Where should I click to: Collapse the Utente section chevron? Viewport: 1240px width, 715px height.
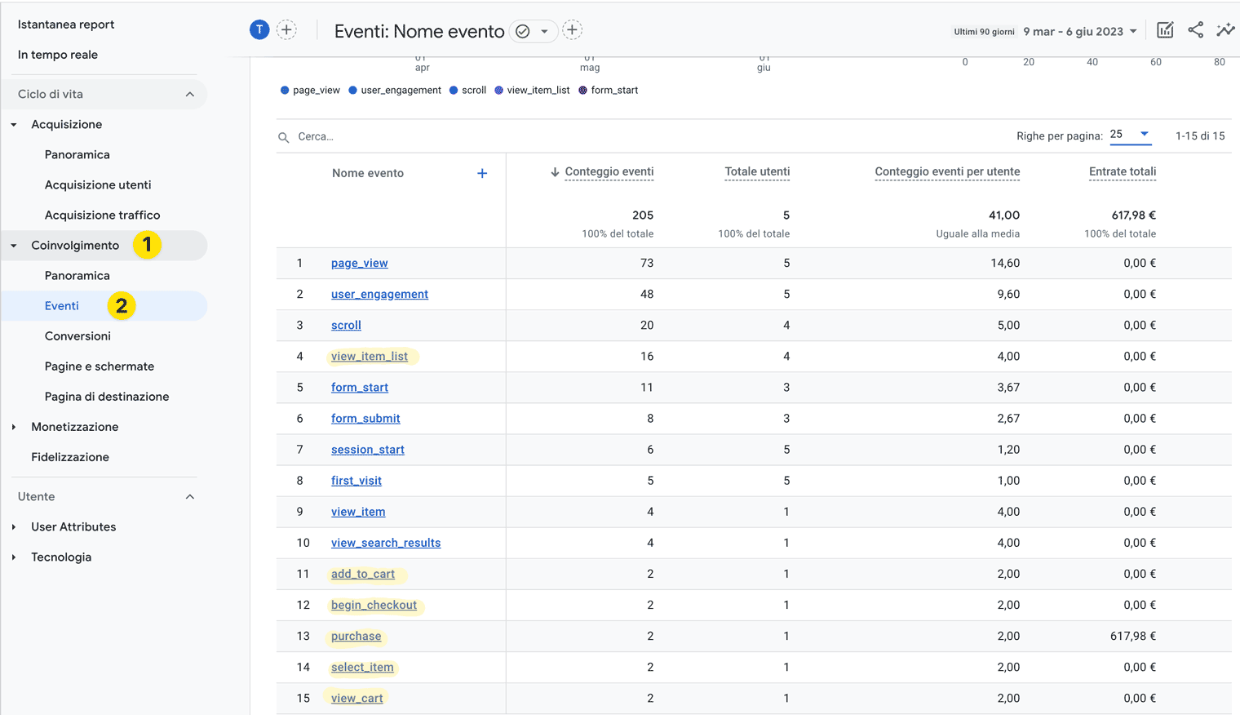[190, 496]
